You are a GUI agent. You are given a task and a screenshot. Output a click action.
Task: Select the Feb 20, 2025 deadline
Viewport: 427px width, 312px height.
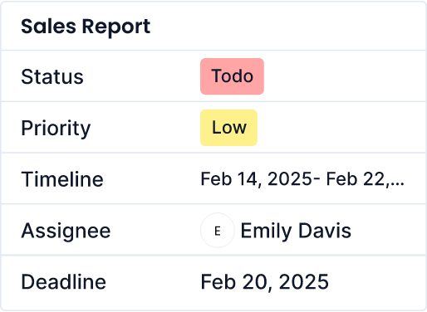pyautogui.click(x=265, y=282)
